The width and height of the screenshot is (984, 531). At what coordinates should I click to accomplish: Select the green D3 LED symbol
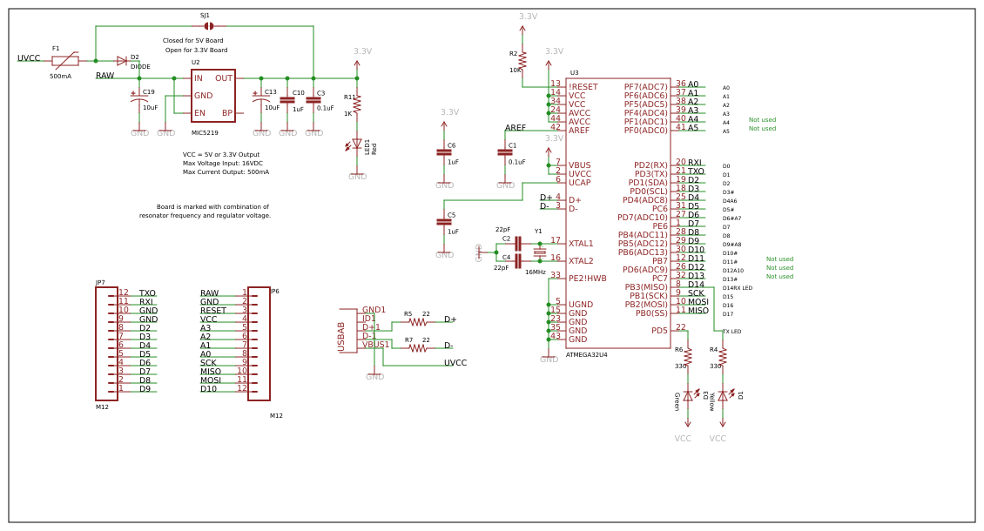[691, 395]
